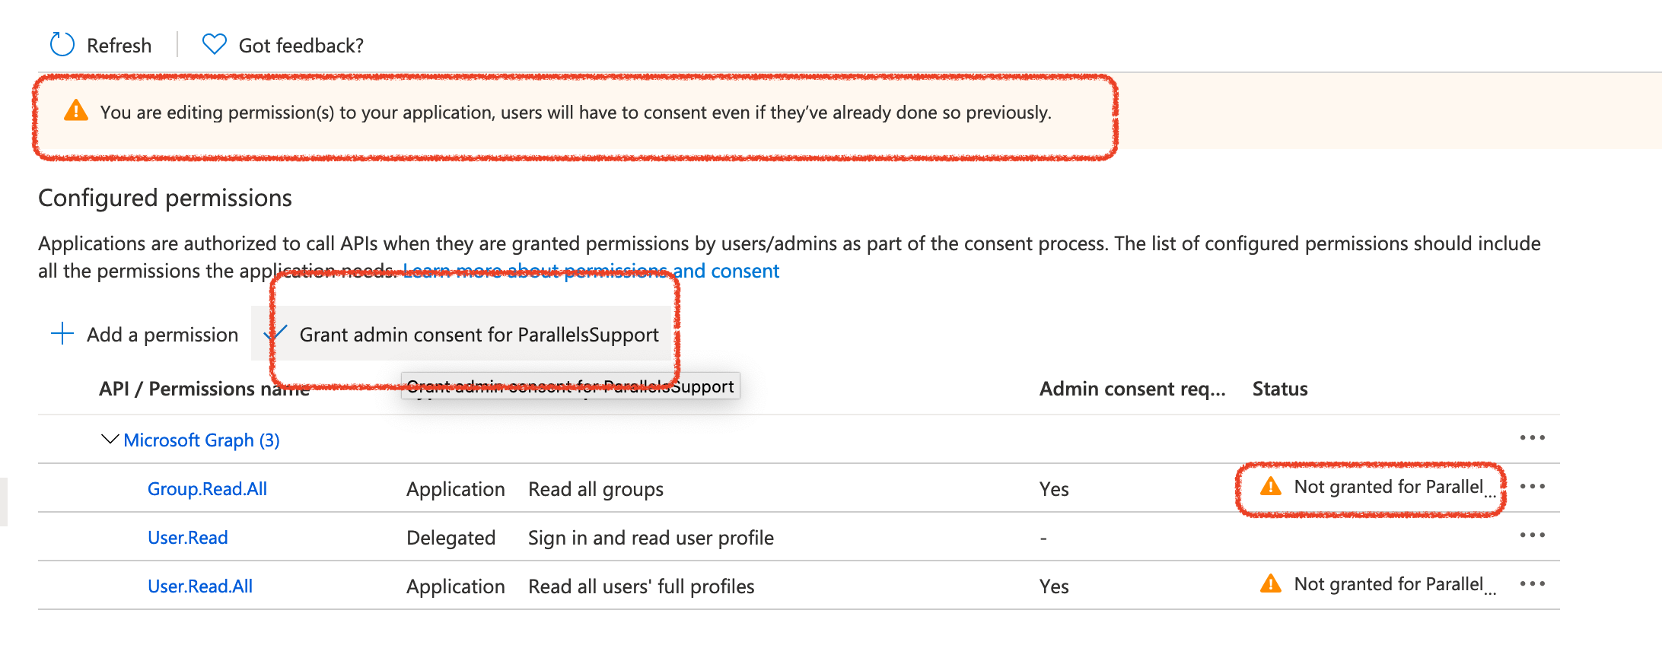Open ellipsis menu for Group.Read.All row
The image size is (1662, 645).
[1532, 487]
